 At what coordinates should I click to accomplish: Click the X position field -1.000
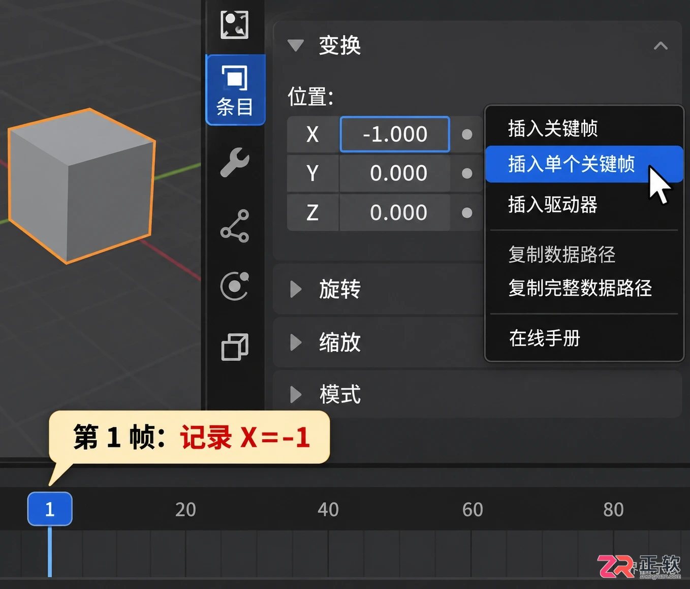click(395, 134)
